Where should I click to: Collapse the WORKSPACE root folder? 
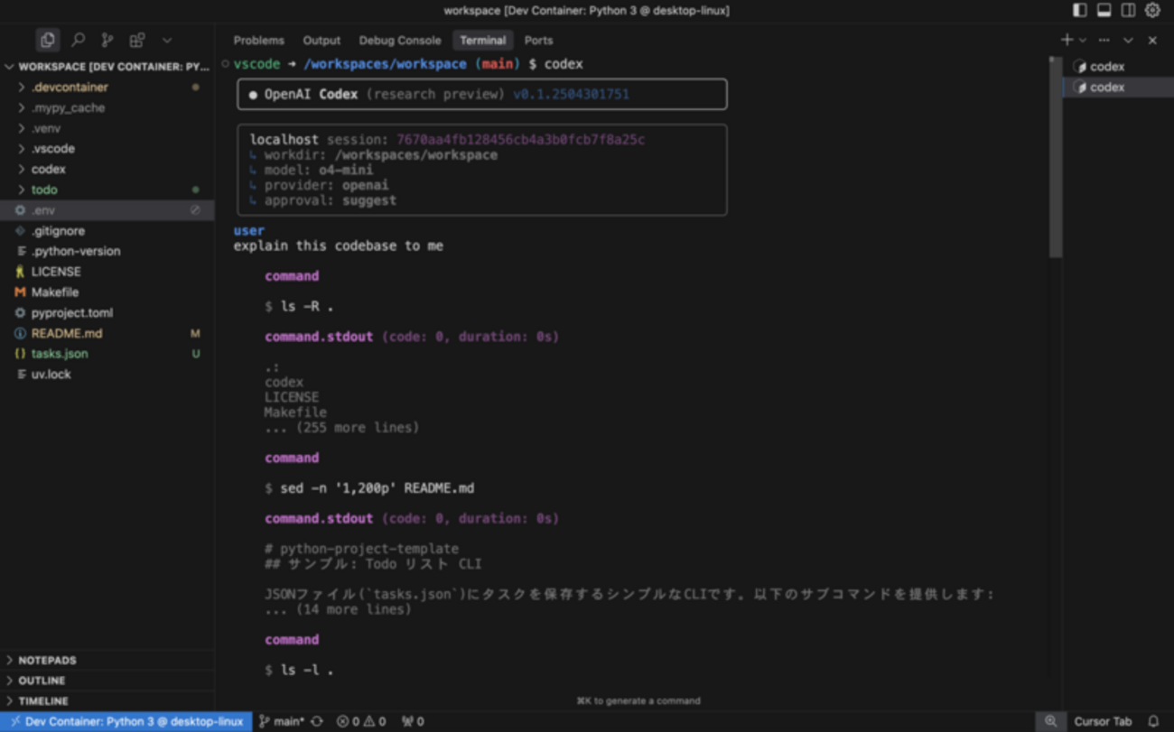pyautogui.click(x=107, y=66)
